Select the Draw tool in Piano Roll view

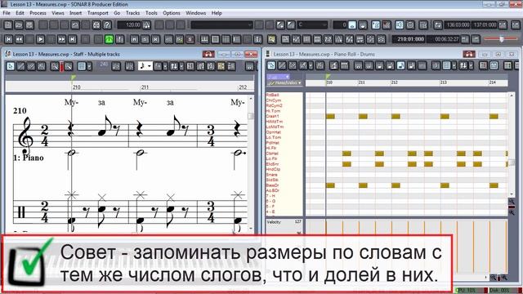282,65
